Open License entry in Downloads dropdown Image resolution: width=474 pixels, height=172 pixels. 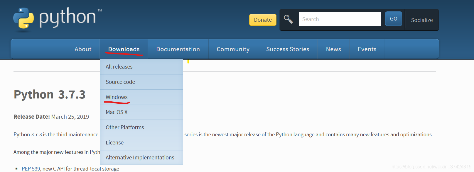click(x=114, y=143)
